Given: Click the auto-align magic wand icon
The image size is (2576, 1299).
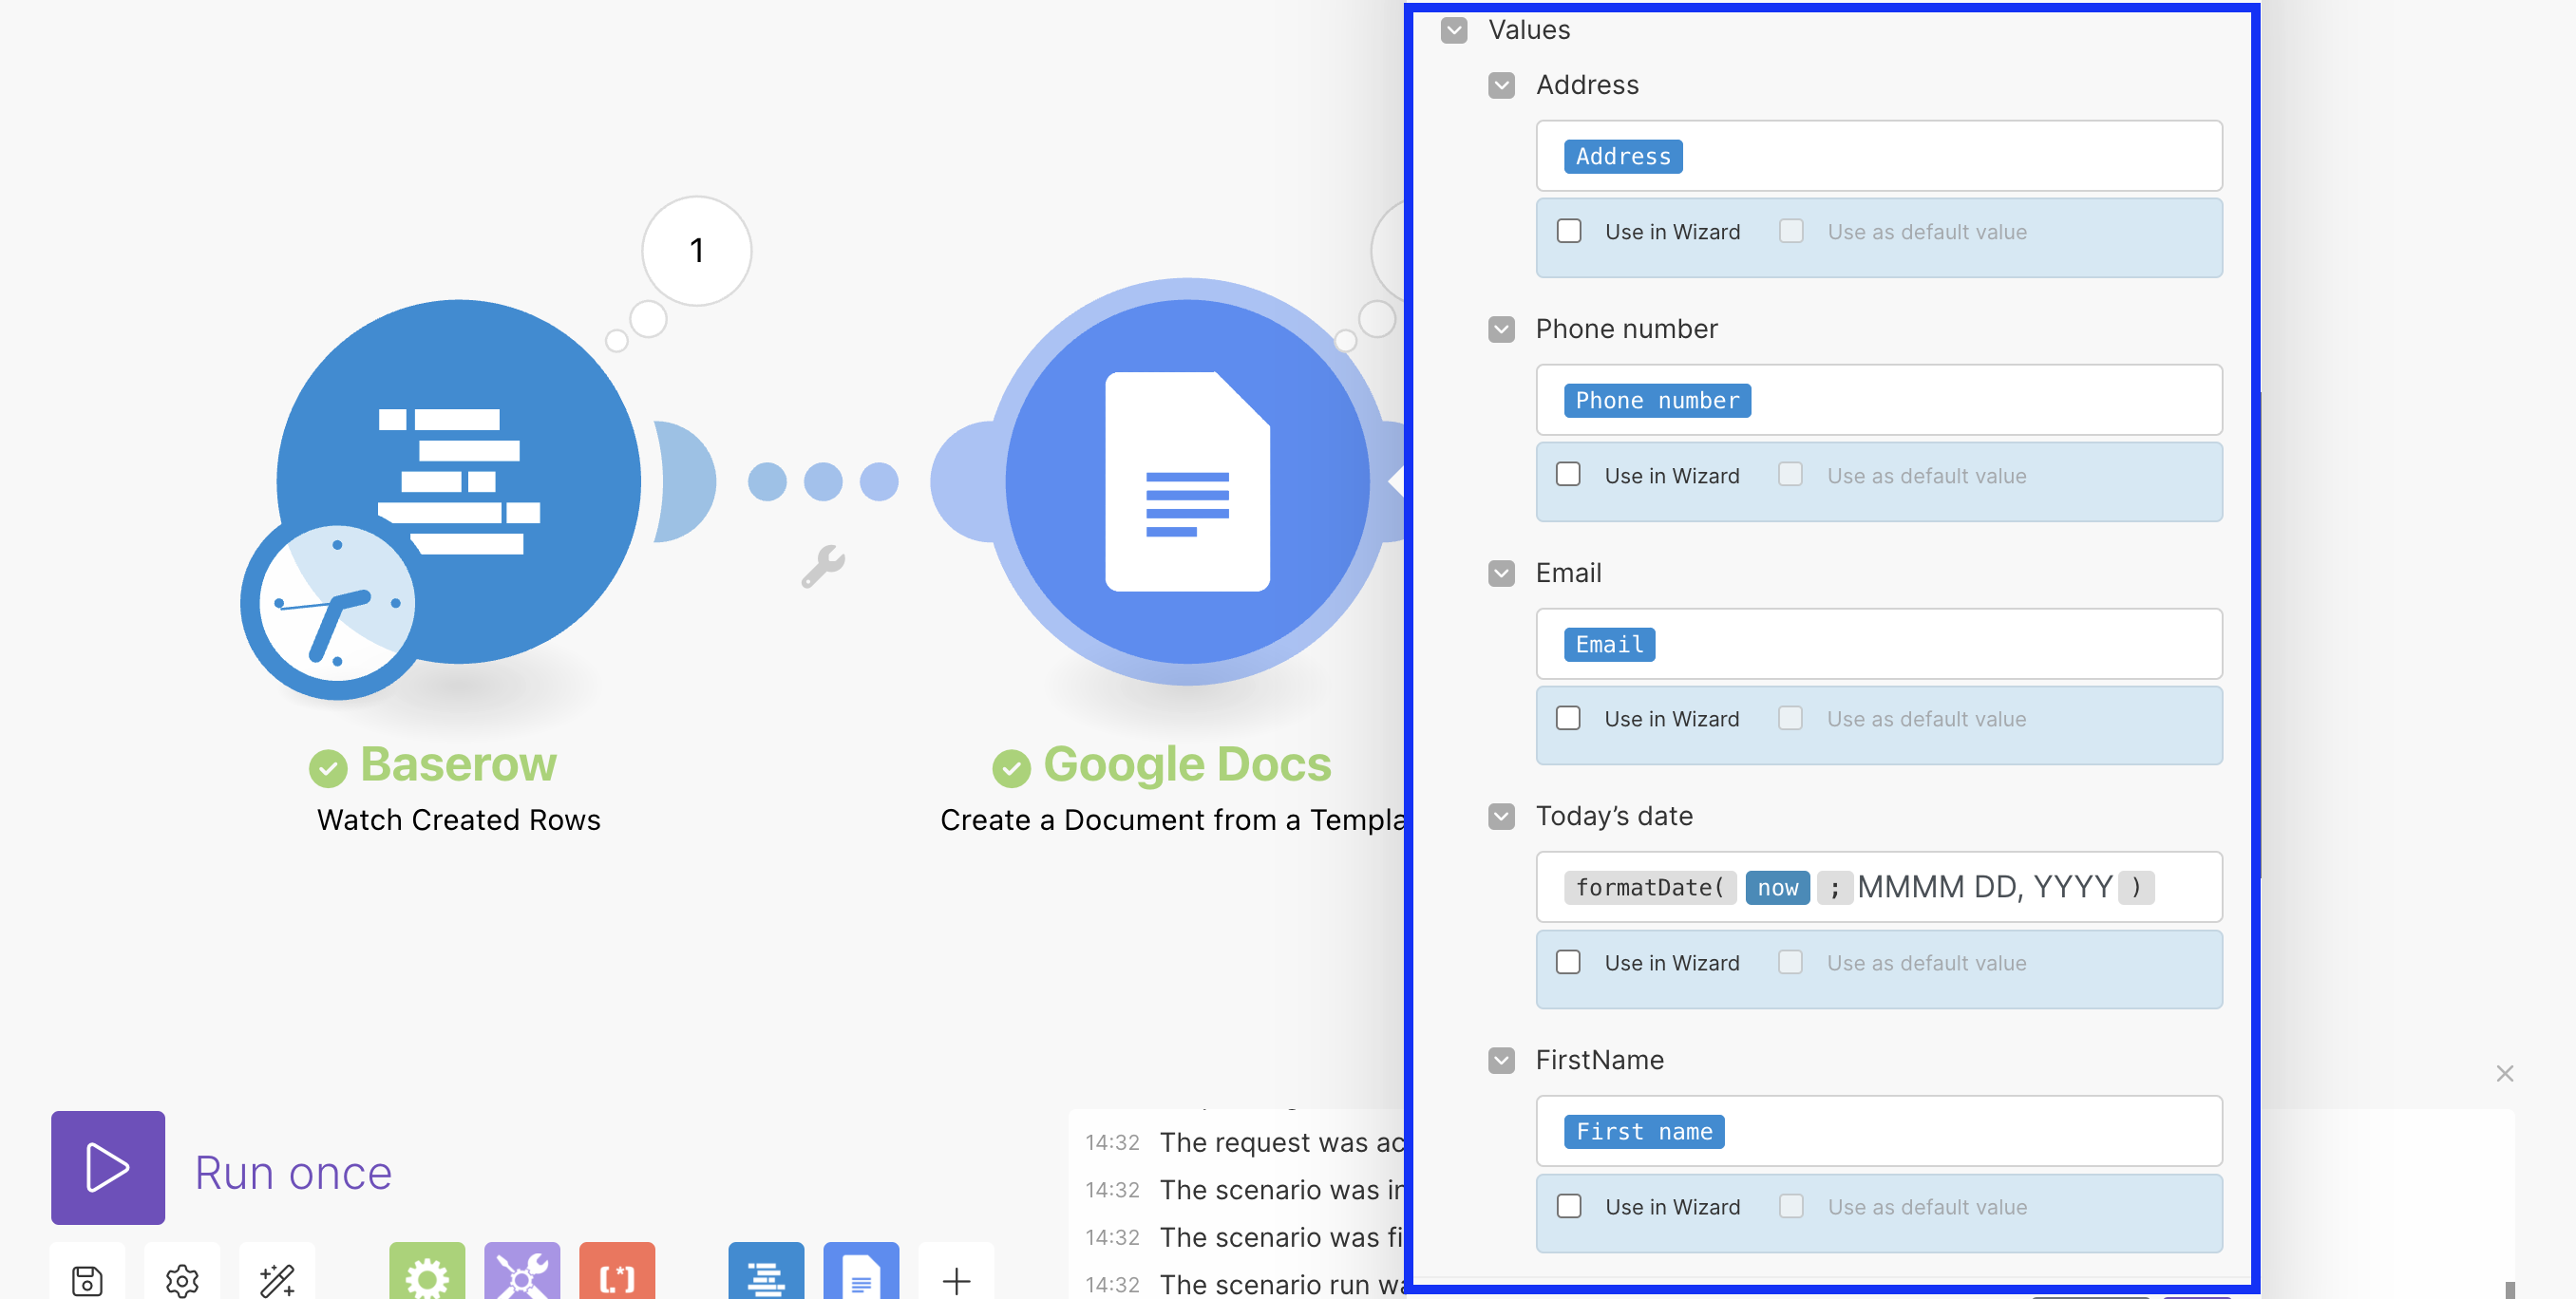Looking at the screenshot, I should (x=276, y=1280).
